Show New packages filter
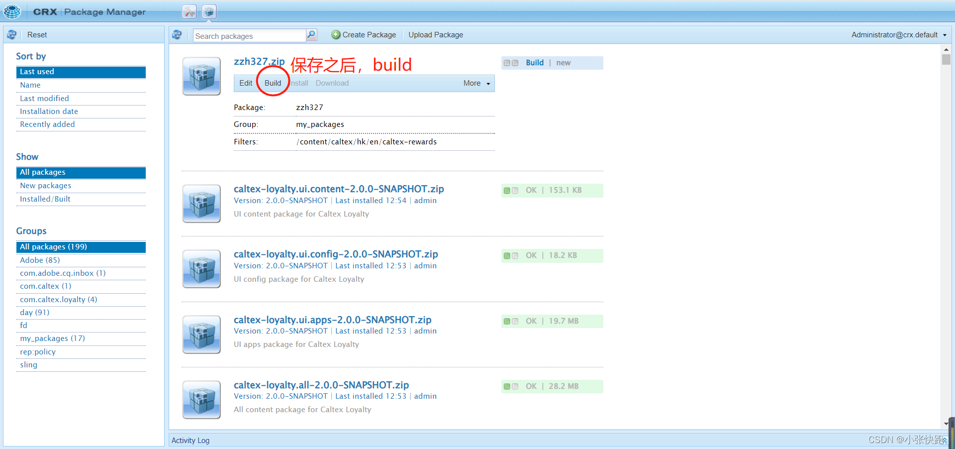The height and width of the screenshot is (449, 955). click(x=81, y=186)
